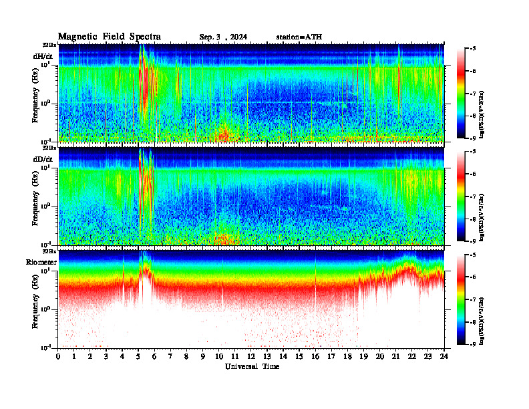
Task: Click hour tick label "7" on time axis
Action: click(170, 356)
